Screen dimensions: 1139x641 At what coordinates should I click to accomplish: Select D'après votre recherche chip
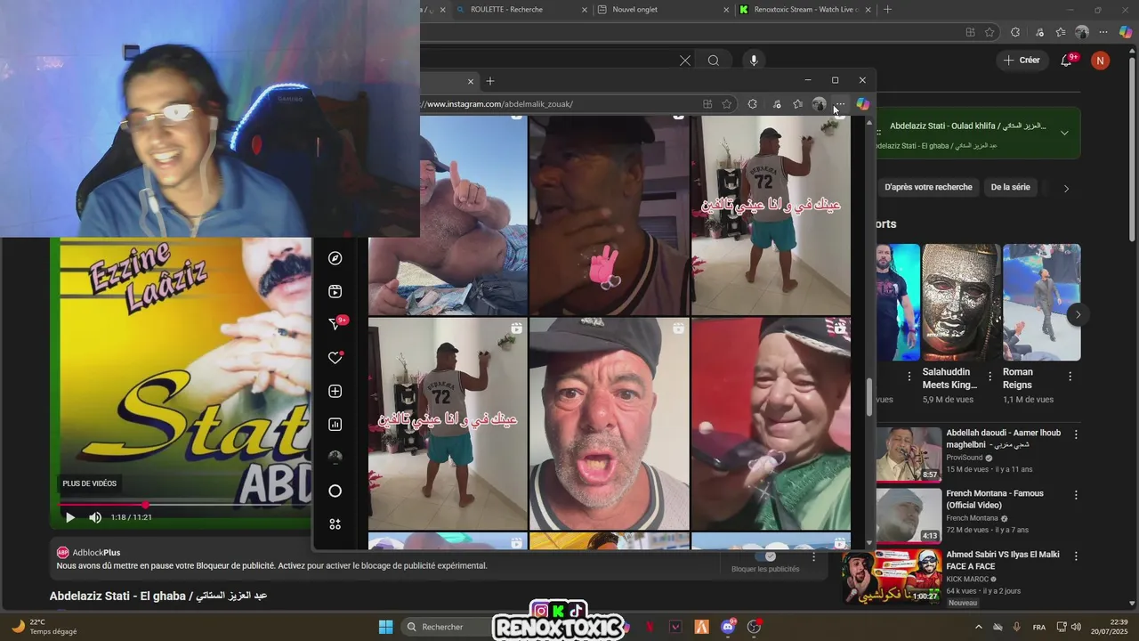[x=928, y=188]
